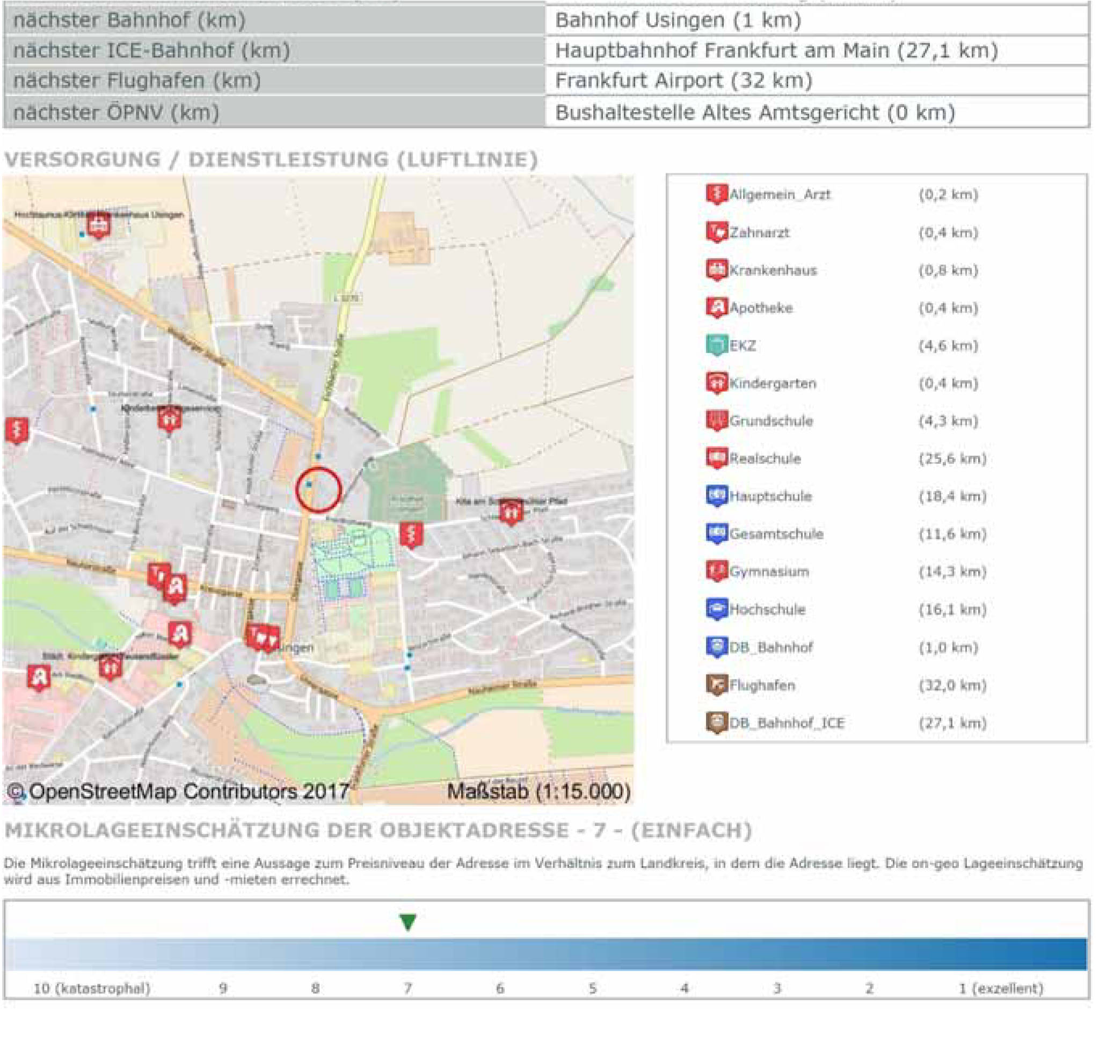Click the 'Frankfurt Airport (32 km)' cell
This screenshot has width=1099, height=1038.
point(817,81)
